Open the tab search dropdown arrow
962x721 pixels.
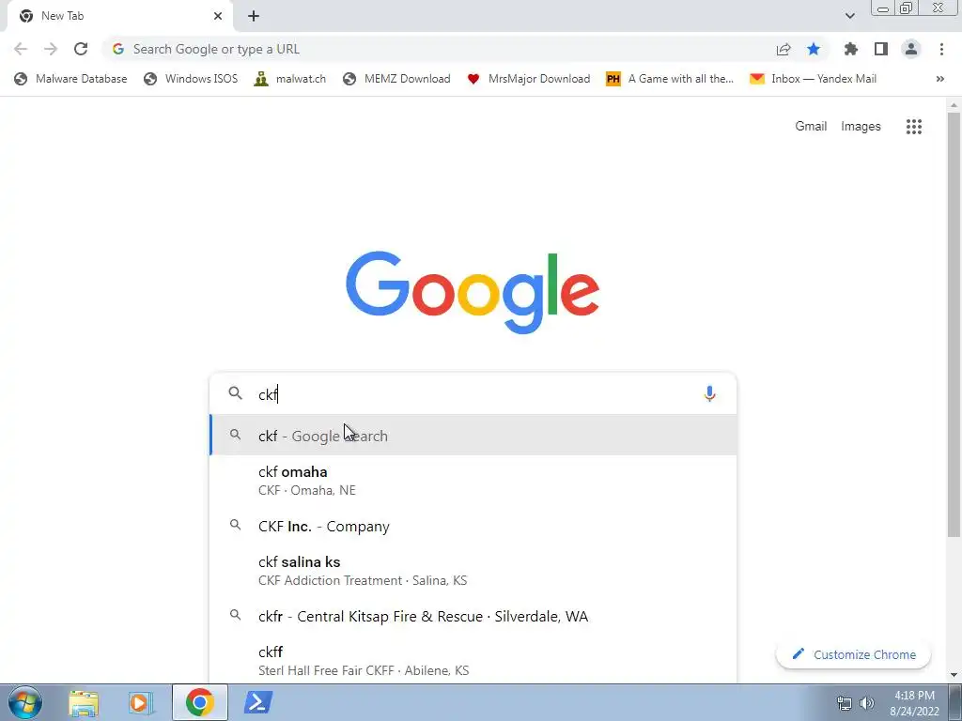tap(849, 16)
